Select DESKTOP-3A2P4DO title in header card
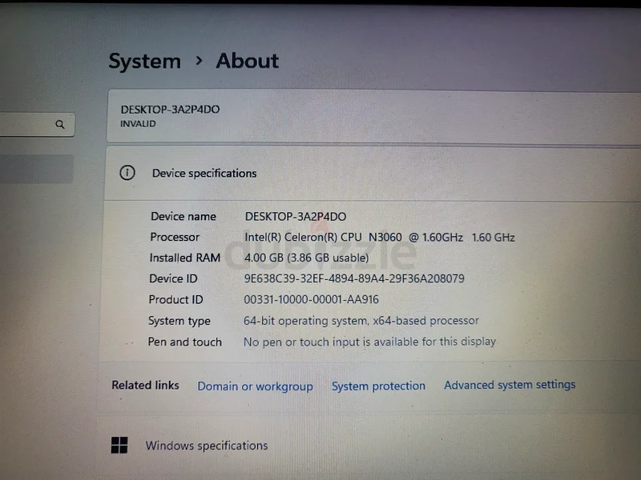Viewport: 641px width, 480px height. (x=170, y=110)
